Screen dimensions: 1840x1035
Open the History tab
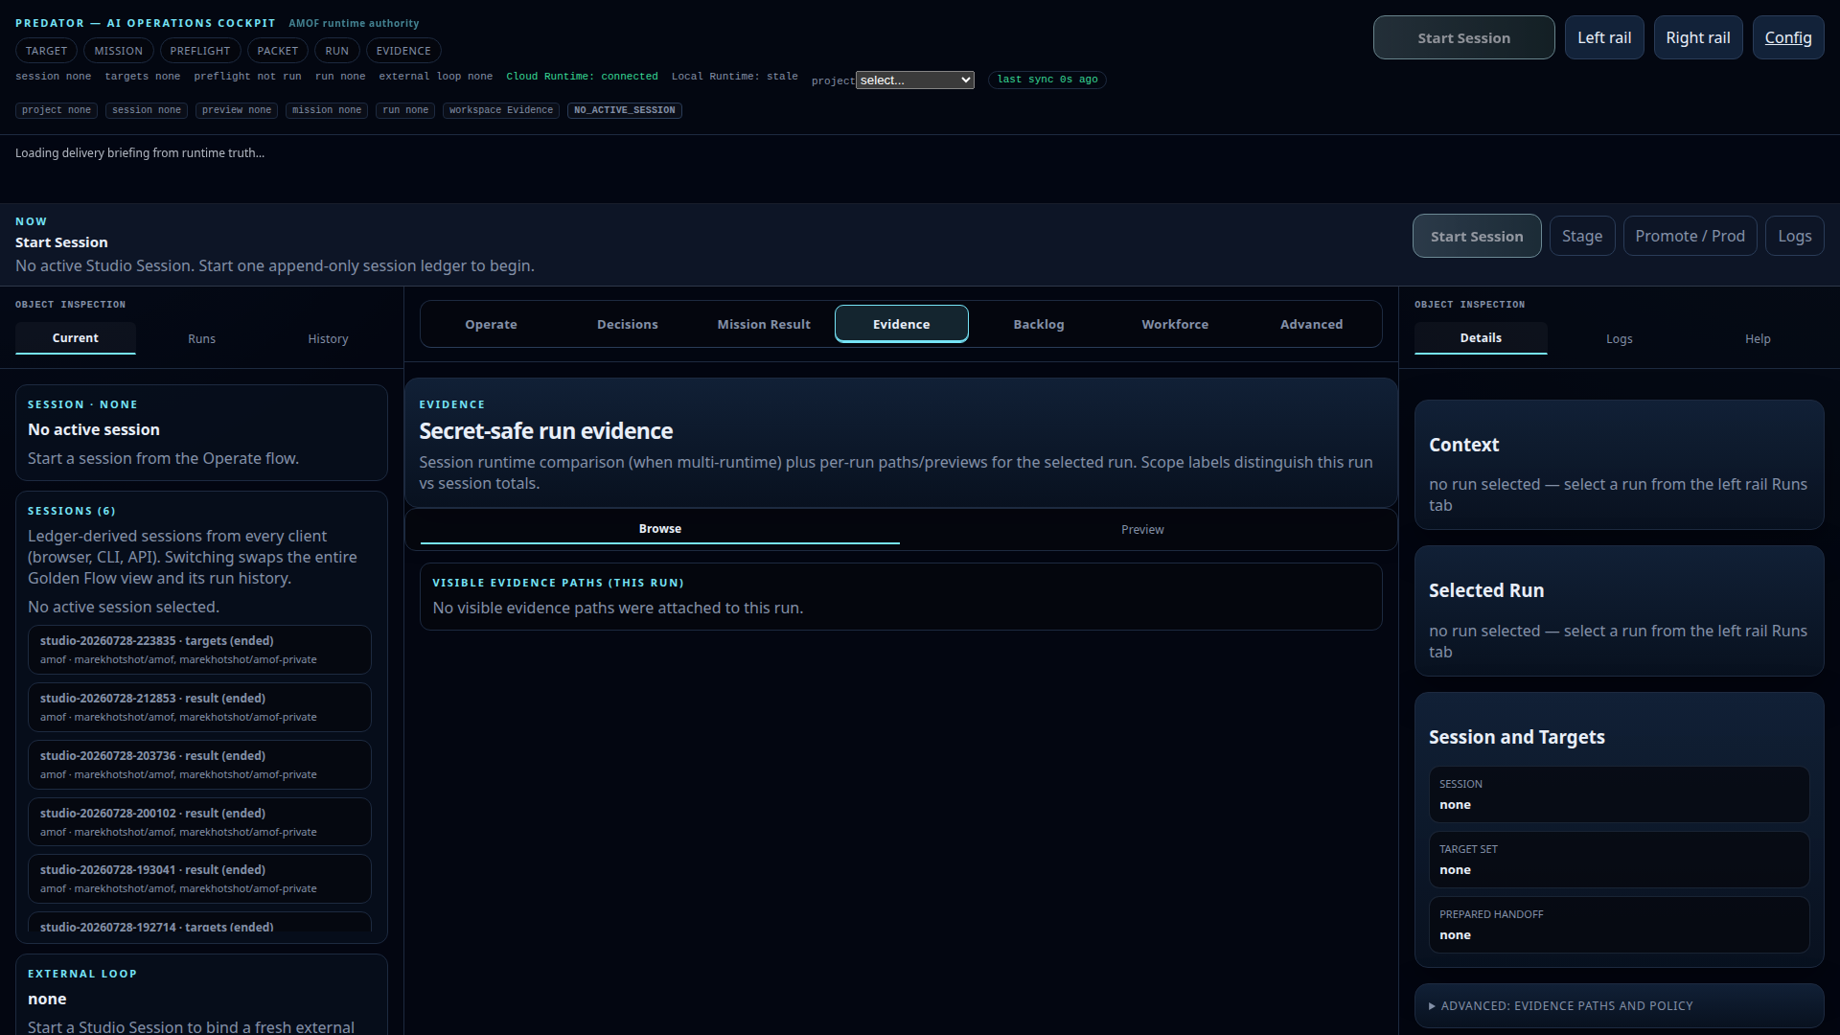point(328,339)
